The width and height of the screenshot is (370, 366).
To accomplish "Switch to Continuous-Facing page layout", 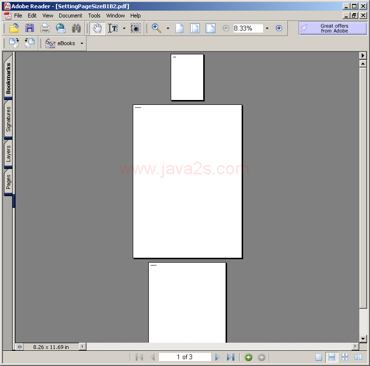I will 345,357.
